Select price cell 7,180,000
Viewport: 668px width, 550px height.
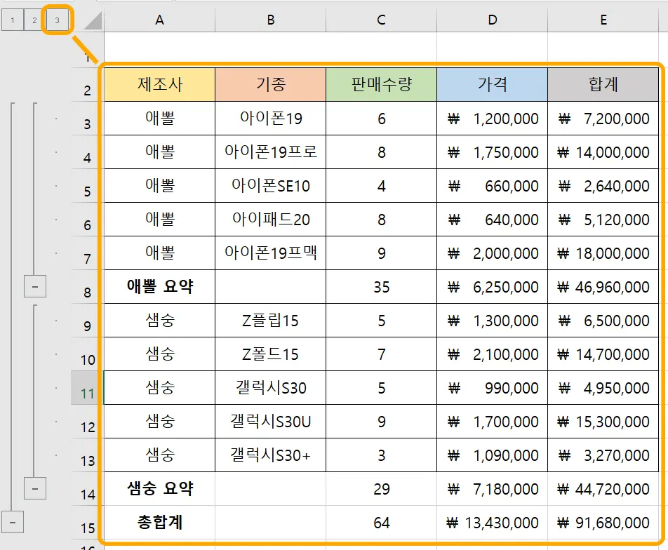tap(493, 489)
